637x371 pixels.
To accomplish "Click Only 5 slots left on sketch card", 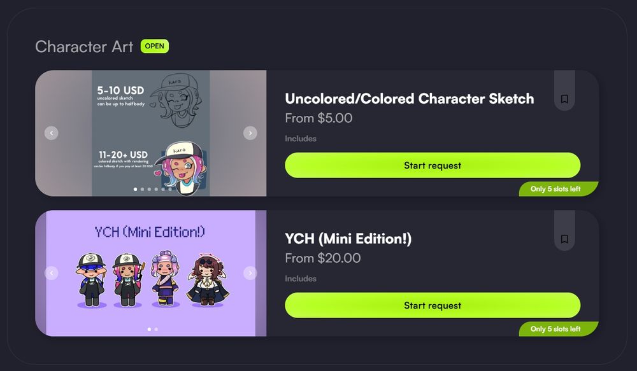I will pos(555,189).
